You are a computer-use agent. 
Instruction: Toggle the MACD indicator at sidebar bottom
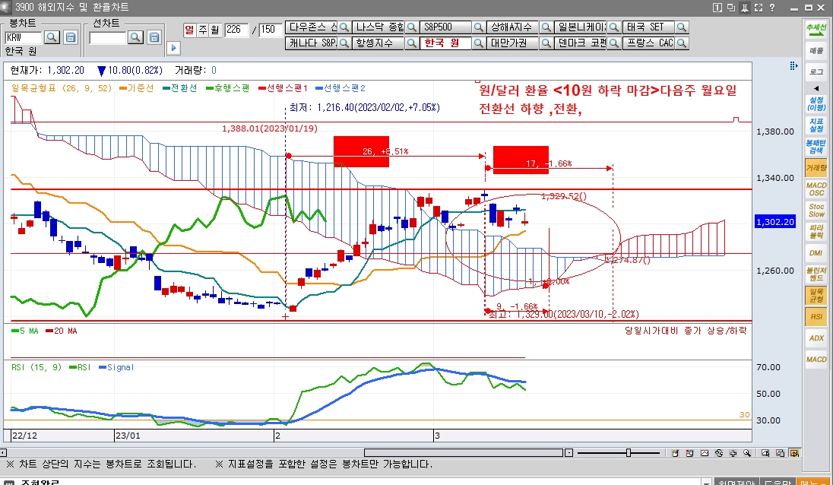(x=816, y=359)
